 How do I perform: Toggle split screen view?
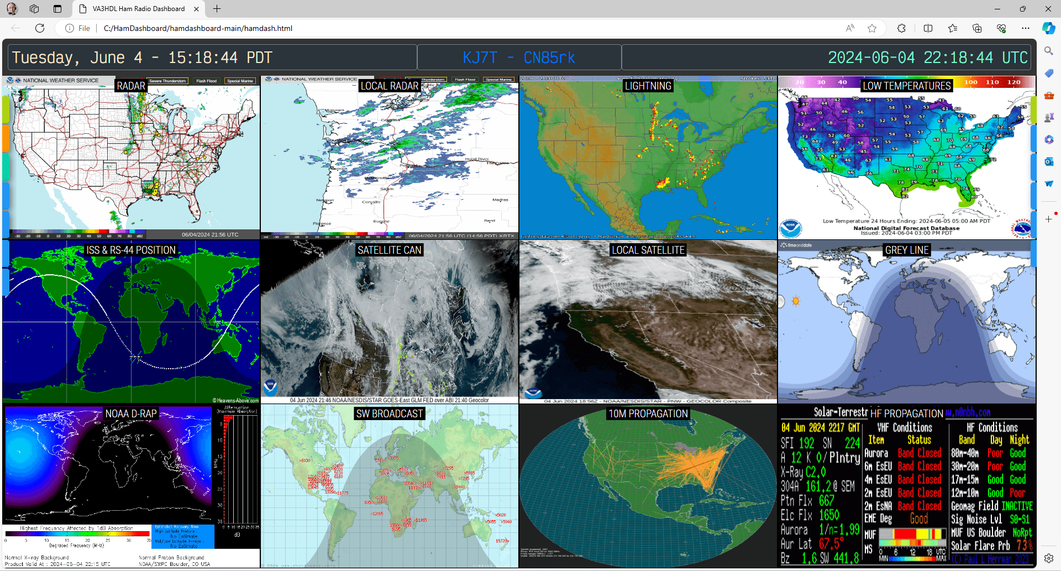point(928,28)
